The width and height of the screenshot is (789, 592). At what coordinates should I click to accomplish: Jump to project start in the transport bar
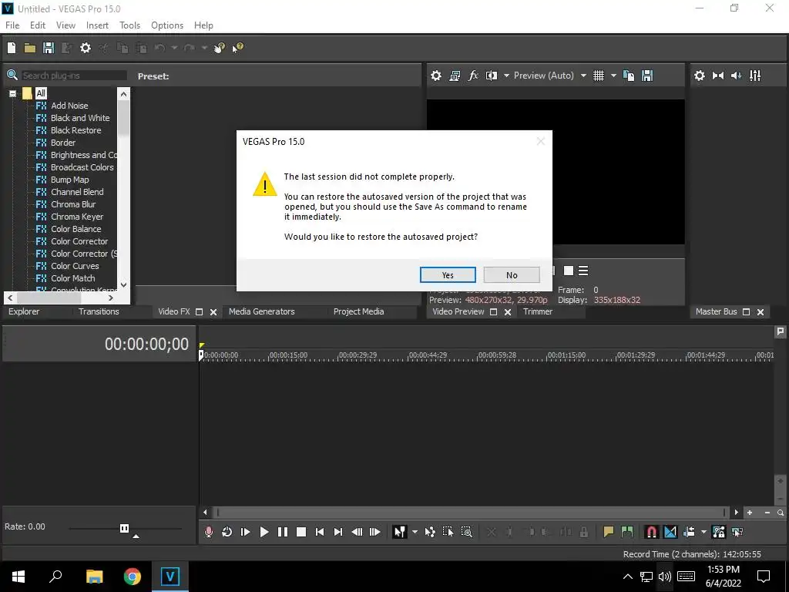(x=320, y=532)
